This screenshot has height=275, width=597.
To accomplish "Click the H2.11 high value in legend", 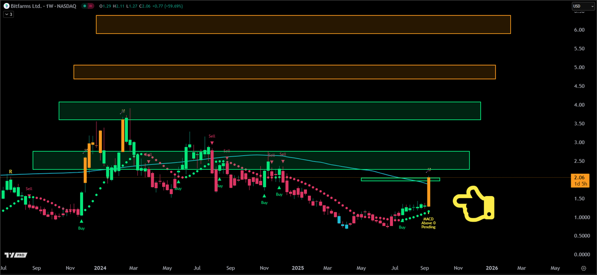I will coord(119,6).
